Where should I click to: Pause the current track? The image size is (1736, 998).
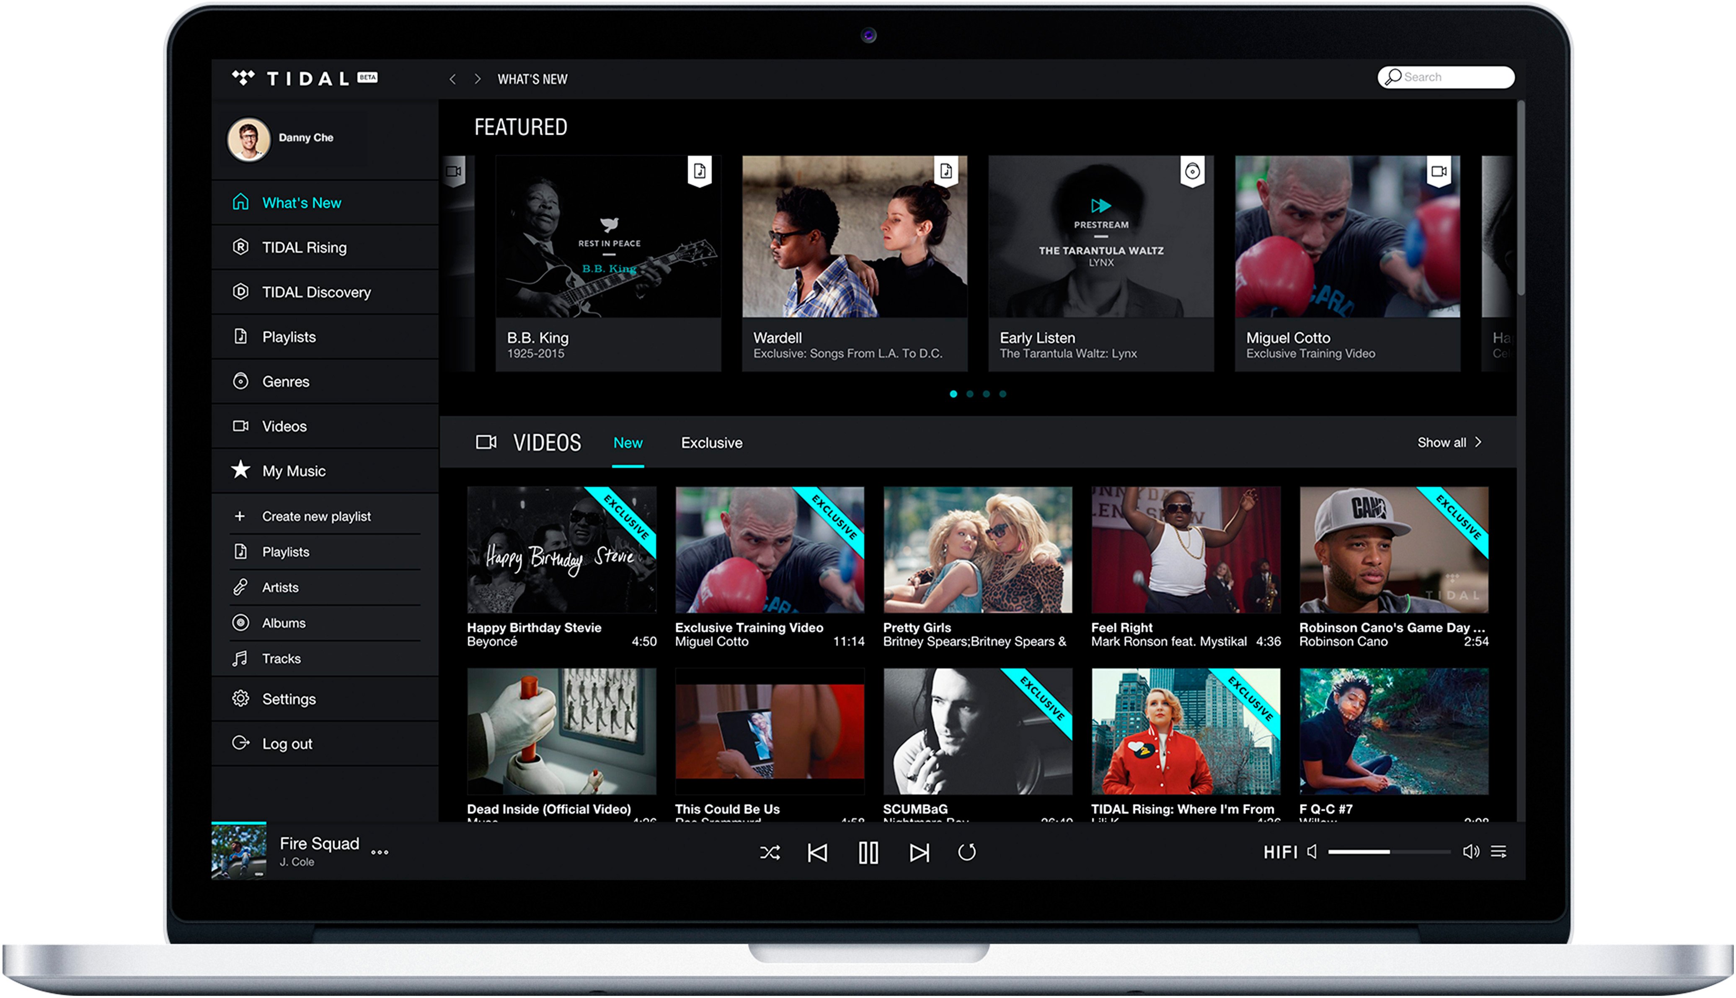click(x=868, y=854)
